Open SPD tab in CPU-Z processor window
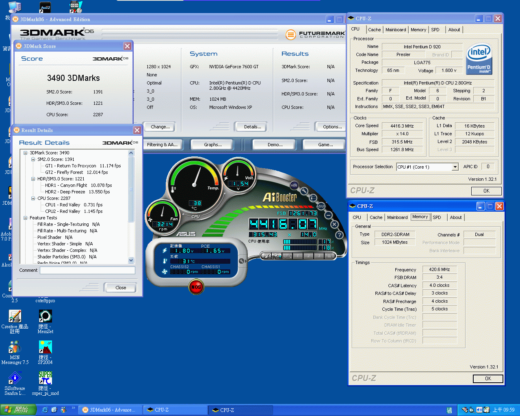 click(x=435, y=30)
